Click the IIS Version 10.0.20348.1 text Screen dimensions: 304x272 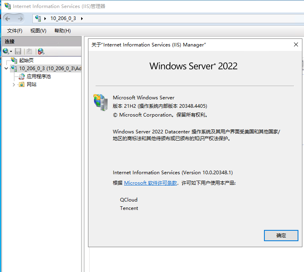pyautogui.click(x=173, y=172)
